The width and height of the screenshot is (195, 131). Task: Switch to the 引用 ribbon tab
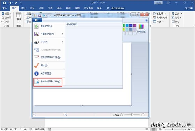[50, 8]
